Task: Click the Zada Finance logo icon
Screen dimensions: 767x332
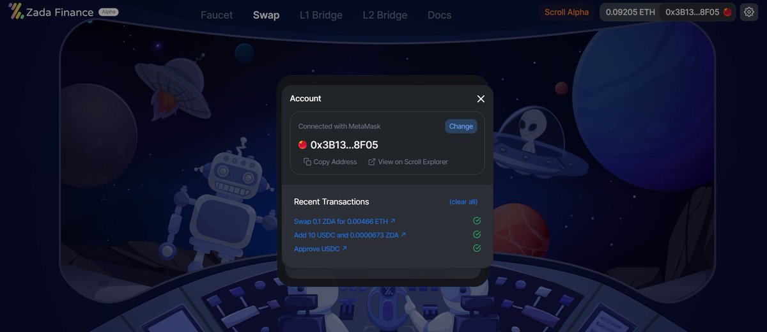Action: click(15, 12)
